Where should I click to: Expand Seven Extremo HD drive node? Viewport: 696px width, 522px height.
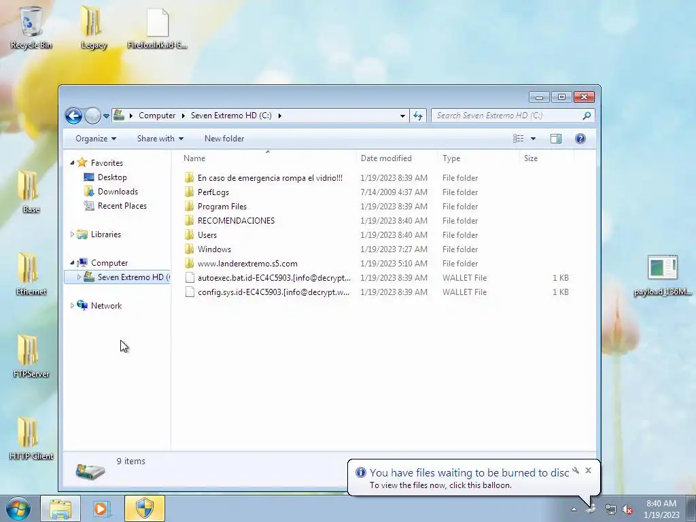coord(79,277)
